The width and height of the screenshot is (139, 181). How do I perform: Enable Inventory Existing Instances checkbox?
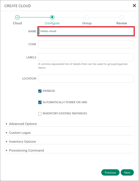coord(40,114)
